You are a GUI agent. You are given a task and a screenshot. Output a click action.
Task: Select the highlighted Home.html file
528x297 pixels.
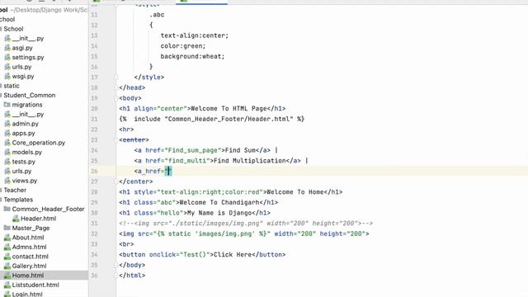(x=28, y=275)
